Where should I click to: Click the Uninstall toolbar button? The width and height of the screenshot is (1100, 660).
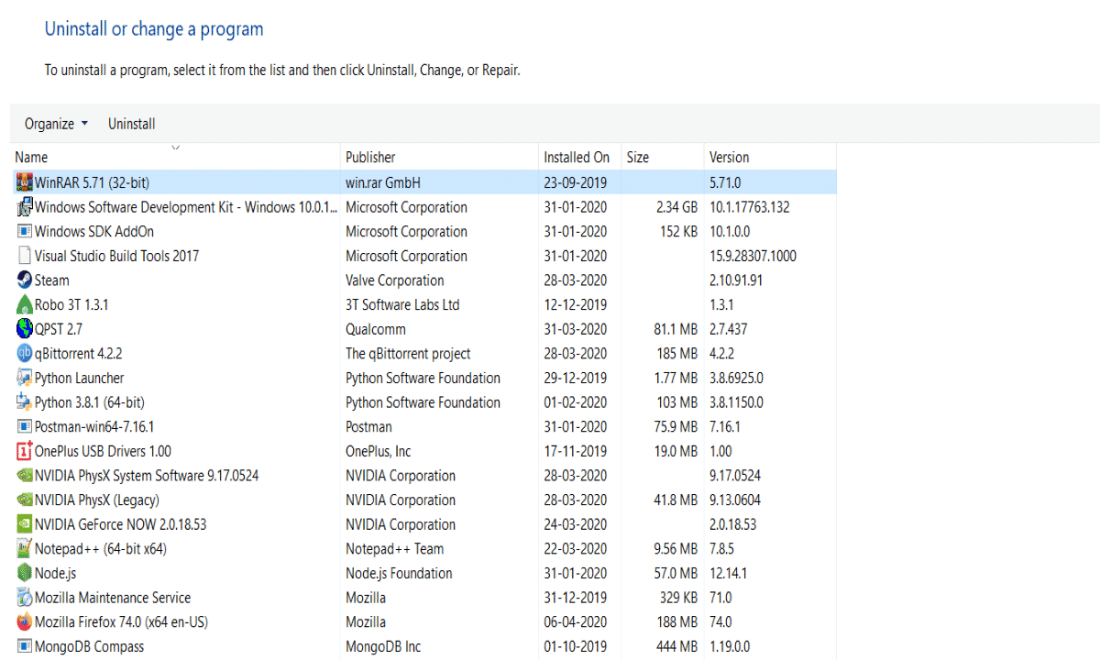132,124
